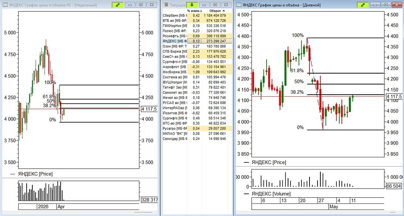Click the green anchor icon in the quotes table title bar
The width and height of the screenshot is (404, 216).
coord(191,4)
